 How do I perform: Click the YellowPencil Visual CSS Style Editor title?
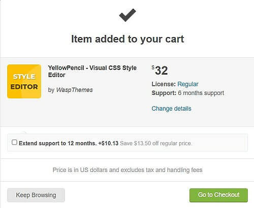(x=92, y=72)
